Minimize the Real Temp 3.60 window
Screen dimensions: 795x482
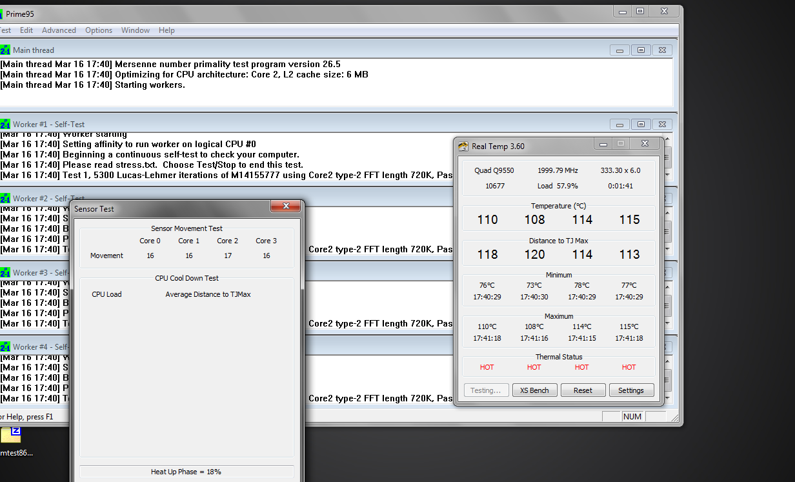coord(603,144)
